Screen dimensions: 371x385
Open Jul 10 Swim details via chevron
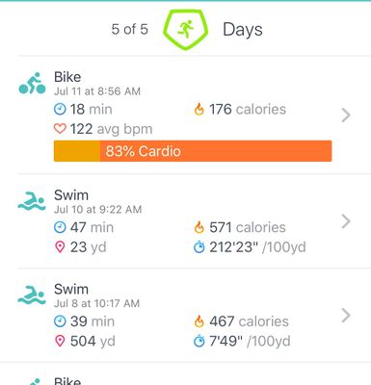click(346, 221)
